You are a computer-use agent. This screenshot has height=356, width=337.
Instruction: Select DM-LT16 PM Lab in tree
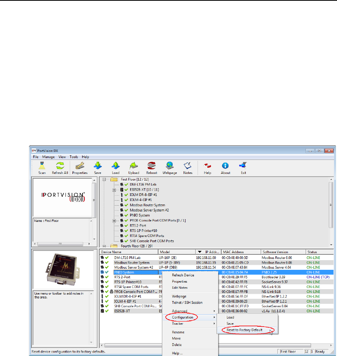click(143, 184)
